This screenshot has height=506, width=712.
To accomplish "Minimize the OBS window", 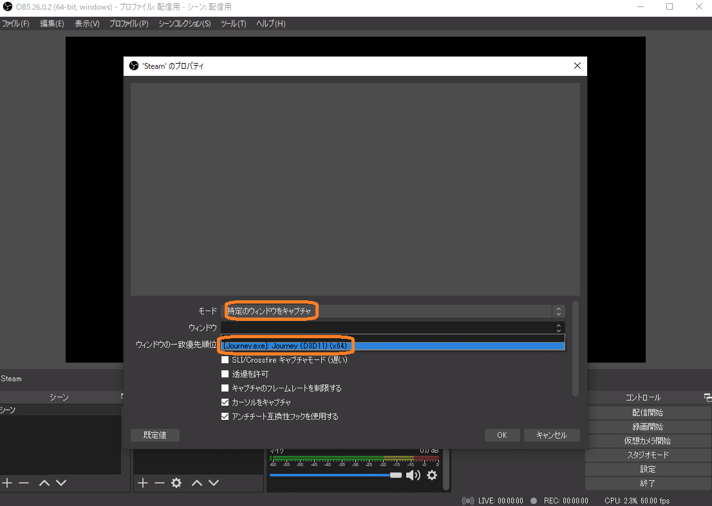I will [x=641, y=7].
